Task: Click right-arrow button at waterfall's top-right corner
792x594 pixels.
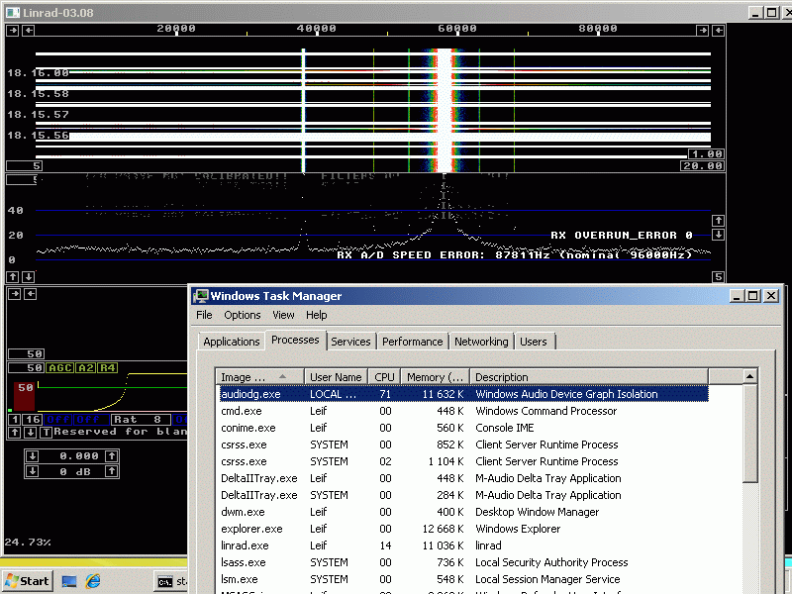Action: coord(702,31)
